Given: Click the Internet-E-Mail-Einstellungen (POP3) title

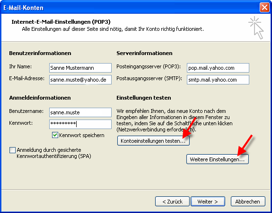Looking at the screenshot, I should (x=61, y=22).
